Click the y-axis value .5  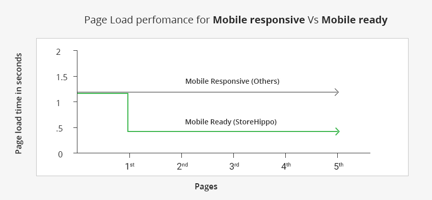[x=59, y=128]
